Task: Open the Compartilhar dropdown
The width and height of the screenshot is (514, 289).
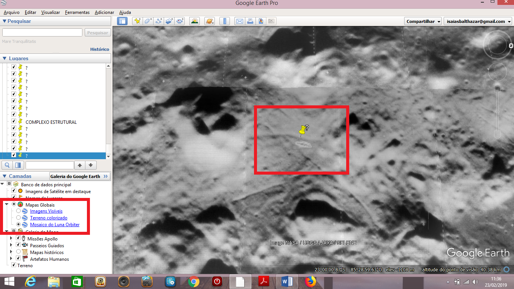Action: pos(423,21)
